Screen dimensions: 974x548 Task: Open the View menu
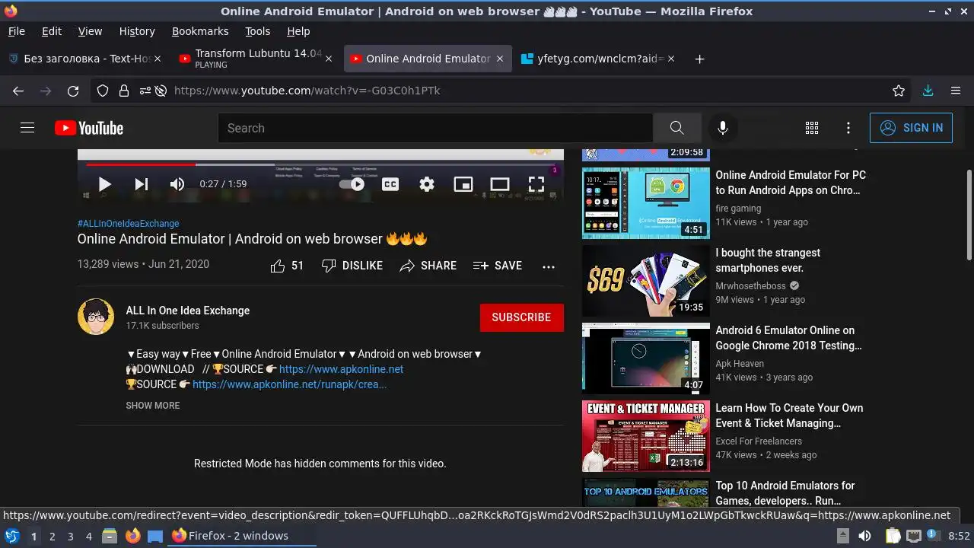coord(90,31)
